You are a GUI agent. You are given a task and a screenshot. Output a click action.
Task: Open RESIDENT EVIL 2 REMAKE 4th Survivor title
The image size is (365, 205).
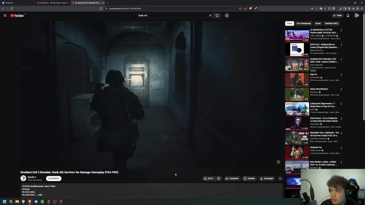pos(325,134)
